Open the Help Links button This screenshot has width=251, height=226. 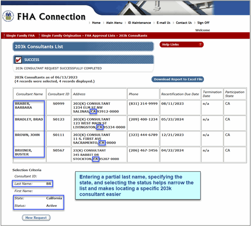tap(182, 45)
